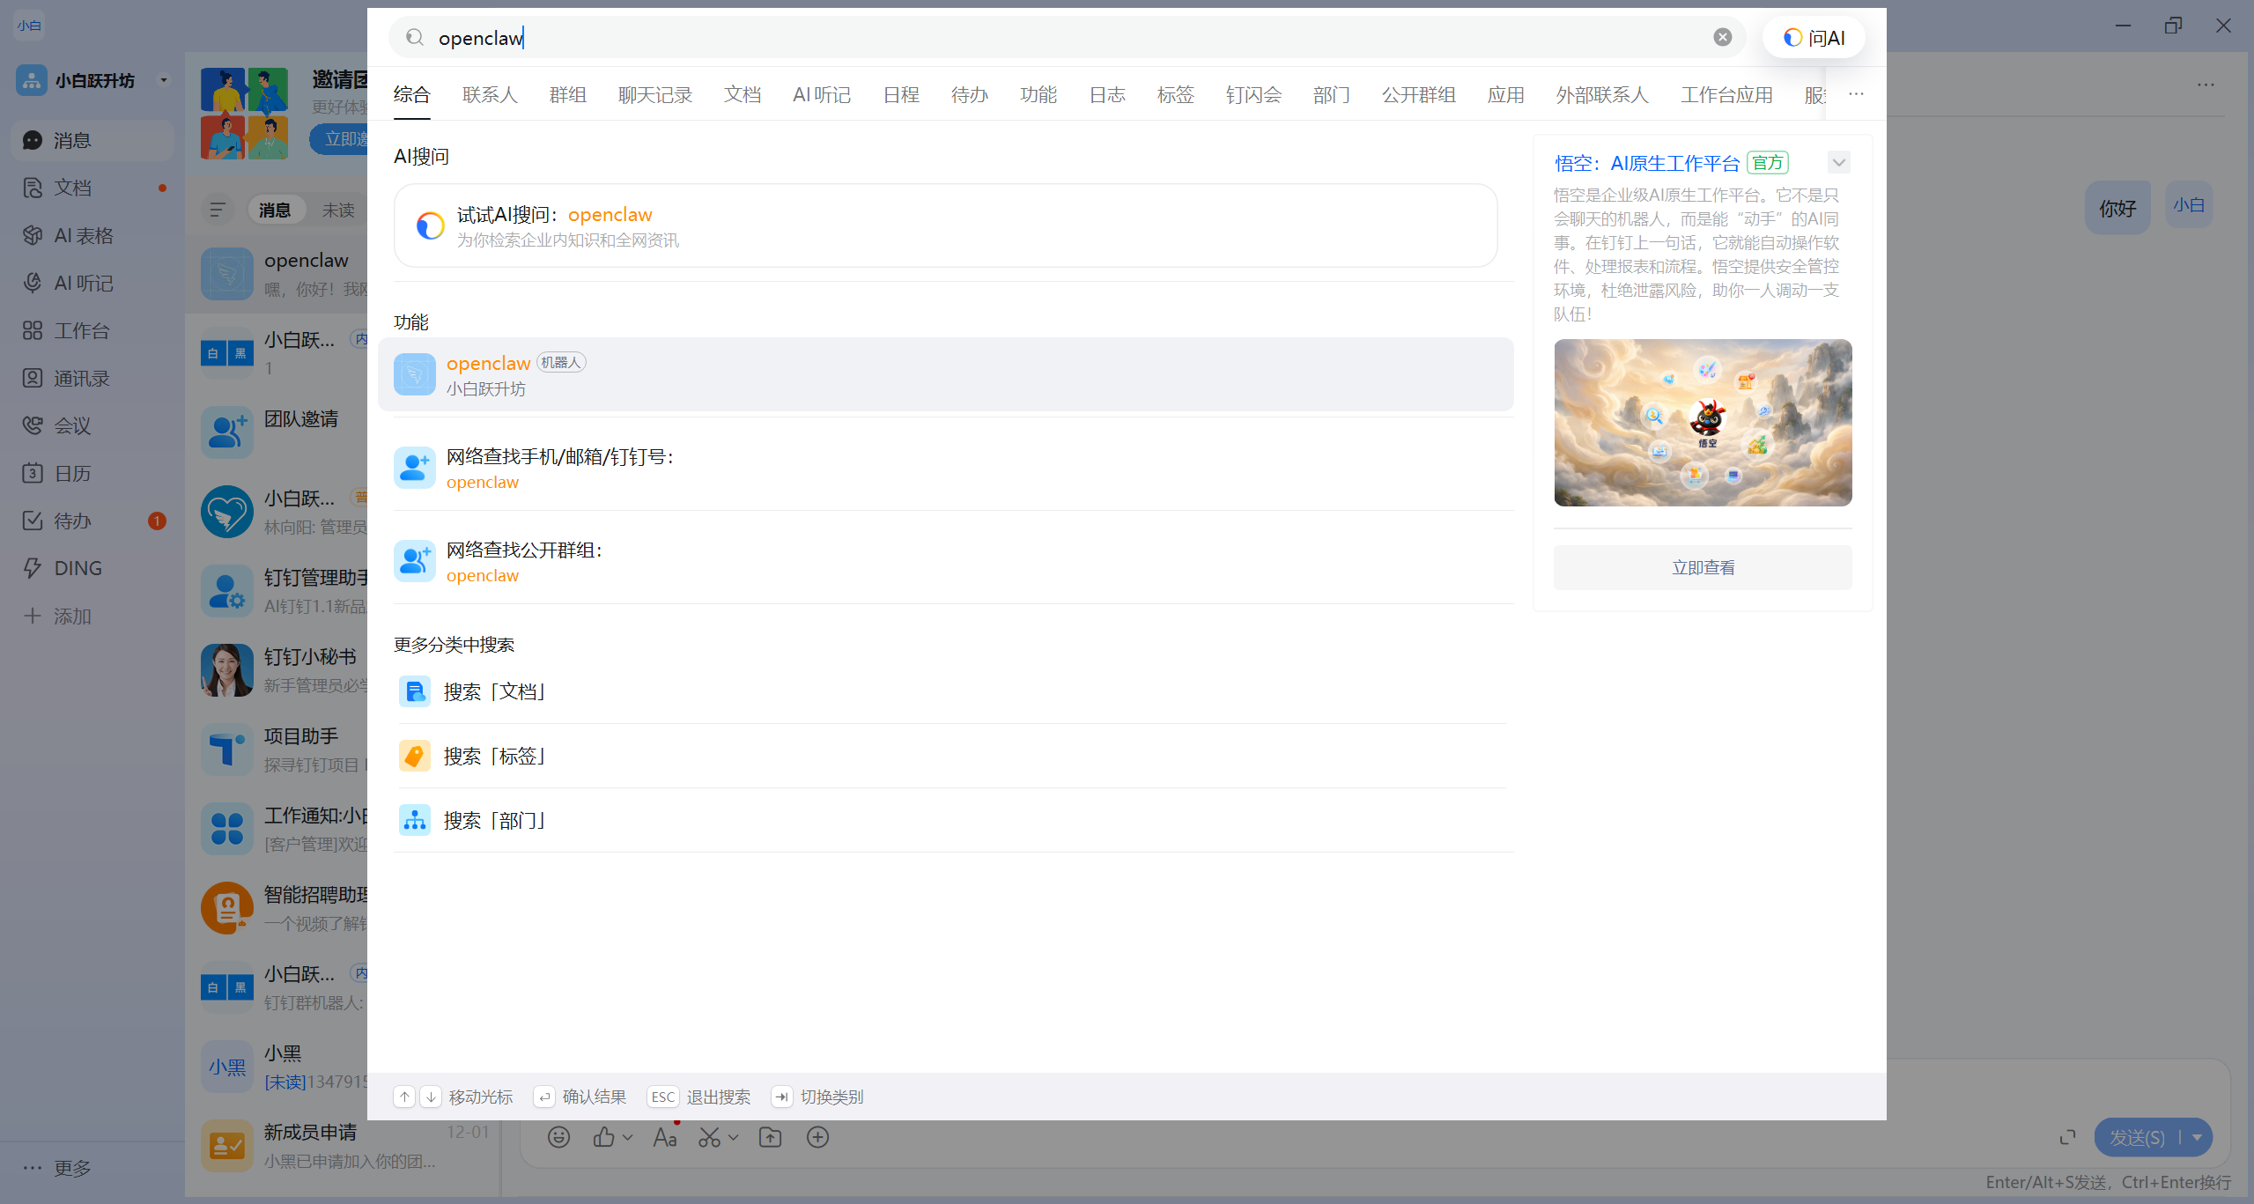Select the 消息 filter pill
Image resolution: width=2254 pixels, height=1204 pixels.
275,210
